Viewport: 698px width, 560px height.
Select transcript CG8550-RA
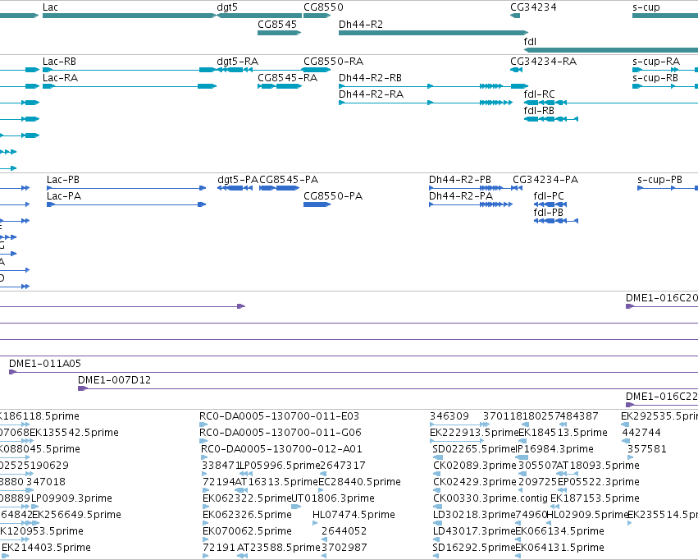pyautogui.click(x=317, y=70)
